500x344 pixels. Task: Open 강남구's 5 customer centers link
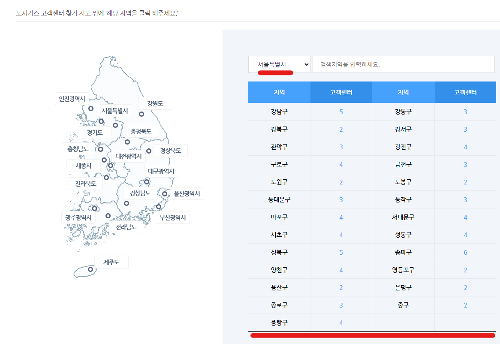[341, 112]
